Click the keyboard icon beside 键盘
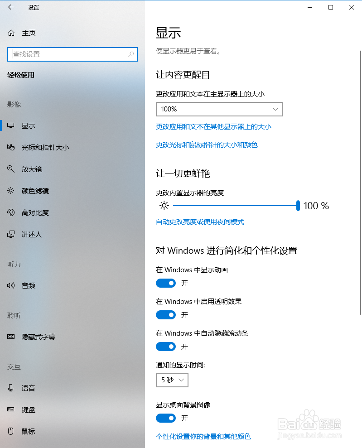The height and width of the screenshot is (448, 362). coord(11,409)
